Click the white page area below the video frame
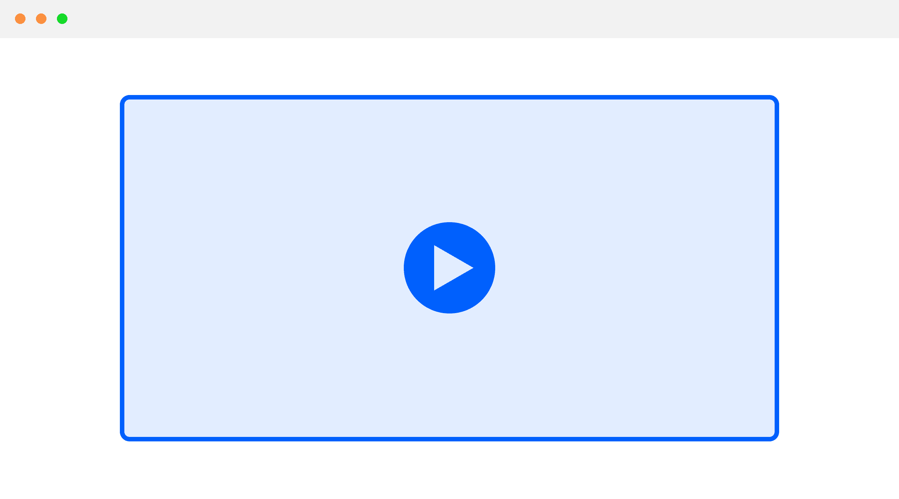Image resolution: width=899 pixels, height=499 pixels. [449, 470]
